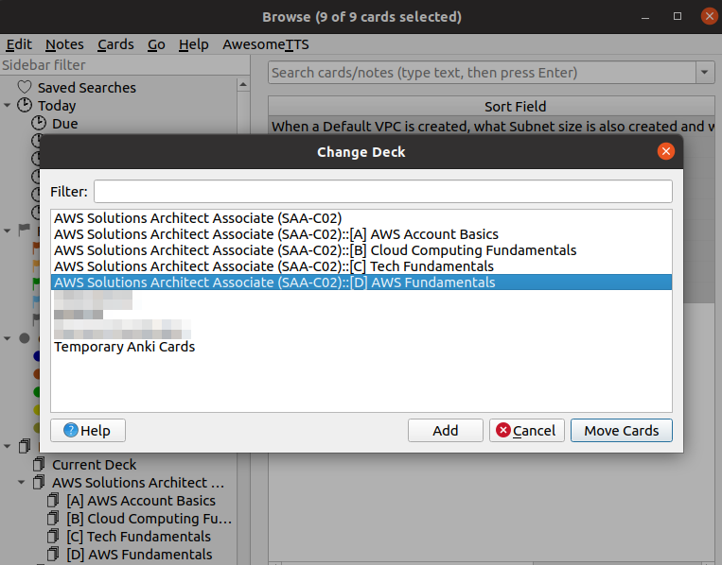Click the Move Cards button
722x565 pixels.
621,430
